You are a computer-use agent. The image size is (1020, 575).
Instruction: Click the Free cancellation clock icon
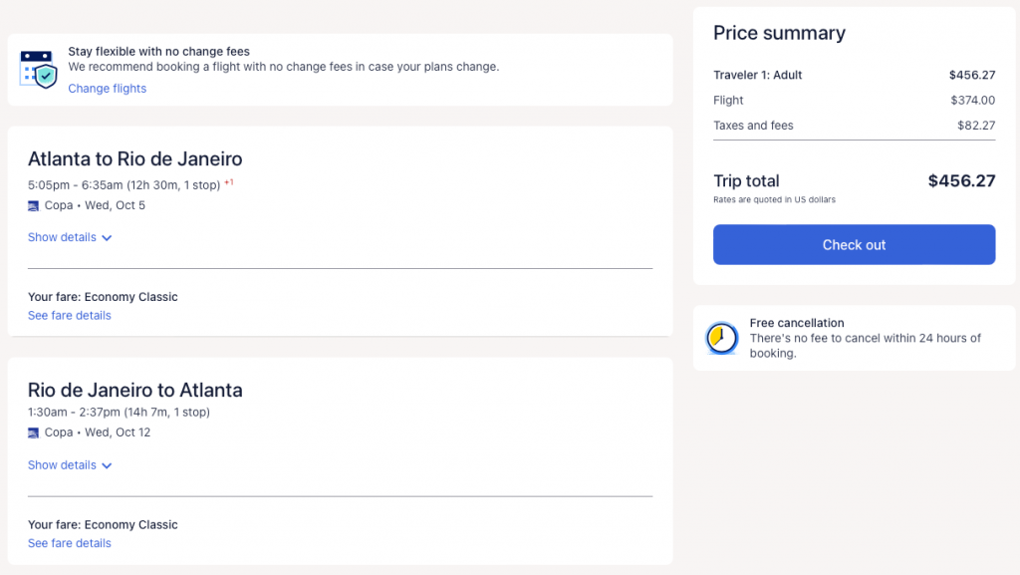coord(721,339)
